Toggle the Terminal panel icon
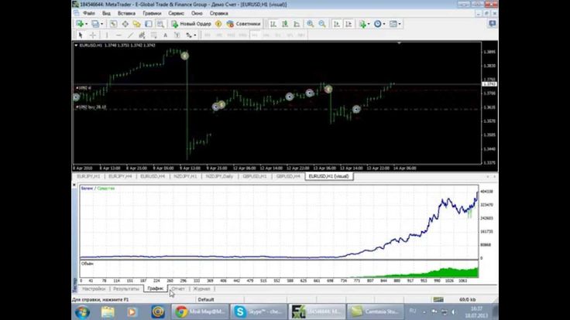This screenshot has height=320, width=570. click(149, 24)
